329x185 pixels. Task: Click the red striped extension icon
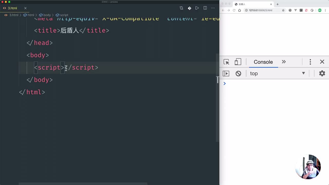(x=306, y=10)
